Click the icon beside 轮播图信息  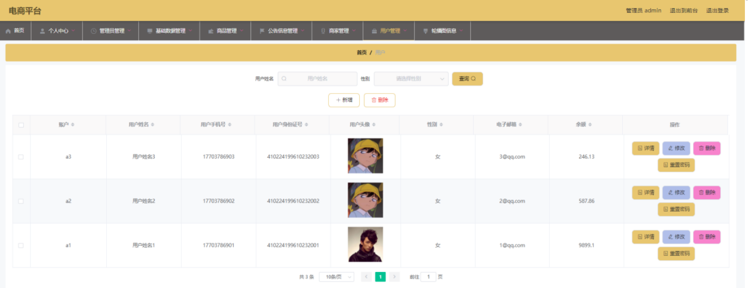point(425,31)
